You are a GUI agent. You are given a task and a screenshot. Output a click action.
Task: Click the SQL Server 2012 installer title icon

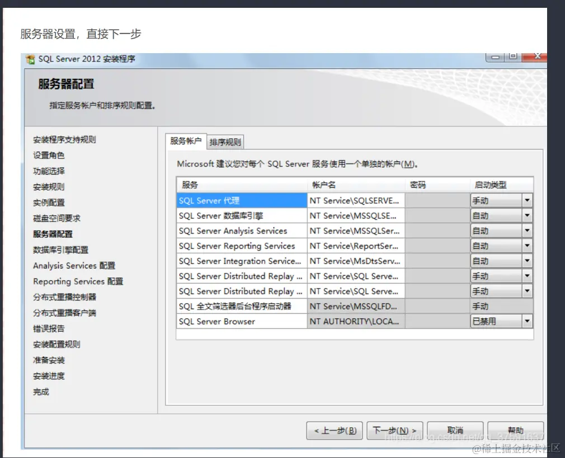(x=30, y=59)
